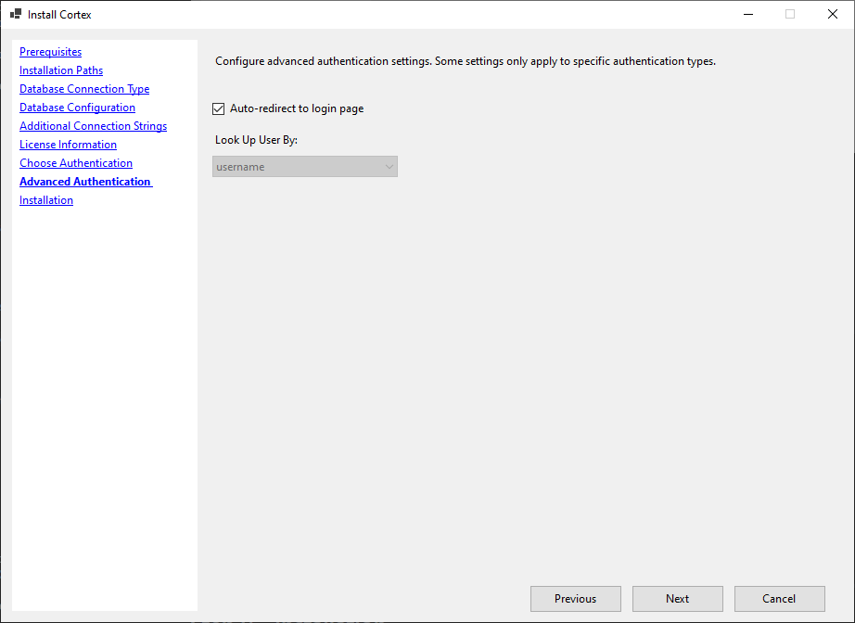The width and height of the screenshot is (855, 623).
Task: Open the Prerequisites page
Action: pyautogui.click(x=50, y=51)
